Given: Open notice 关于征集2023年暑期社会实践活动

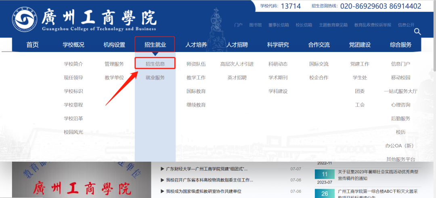Looking at the screenshot, I should (378, 175).
